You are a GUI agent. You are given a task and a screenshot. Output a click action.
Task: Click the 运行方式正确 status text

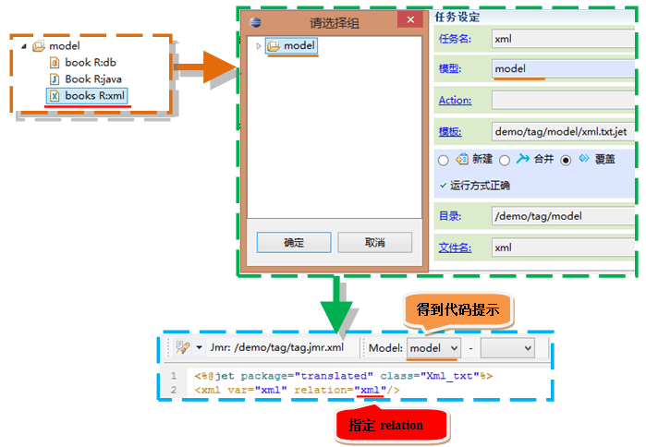(x=480, y=186)
